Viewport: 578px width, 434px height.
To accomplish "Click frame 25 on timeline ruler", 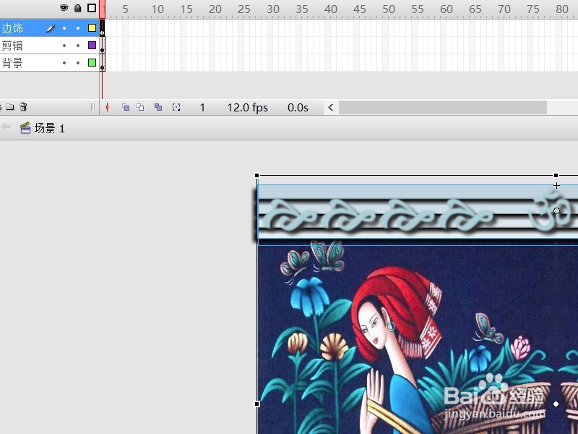I will pos(244,9).
